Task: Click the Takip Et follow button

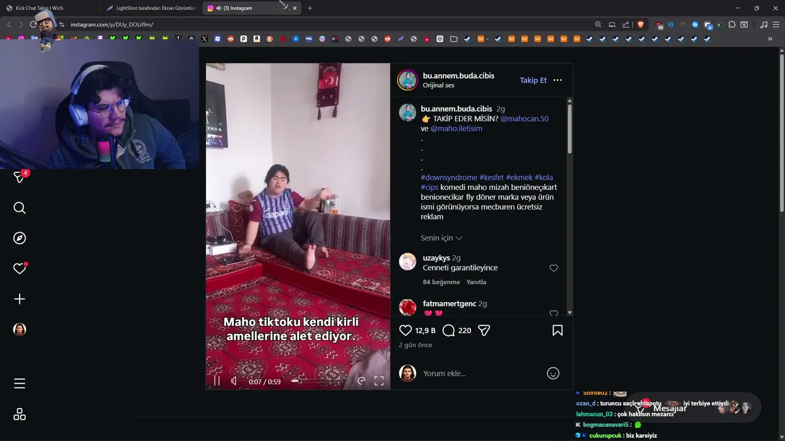Action: (533, 80)
